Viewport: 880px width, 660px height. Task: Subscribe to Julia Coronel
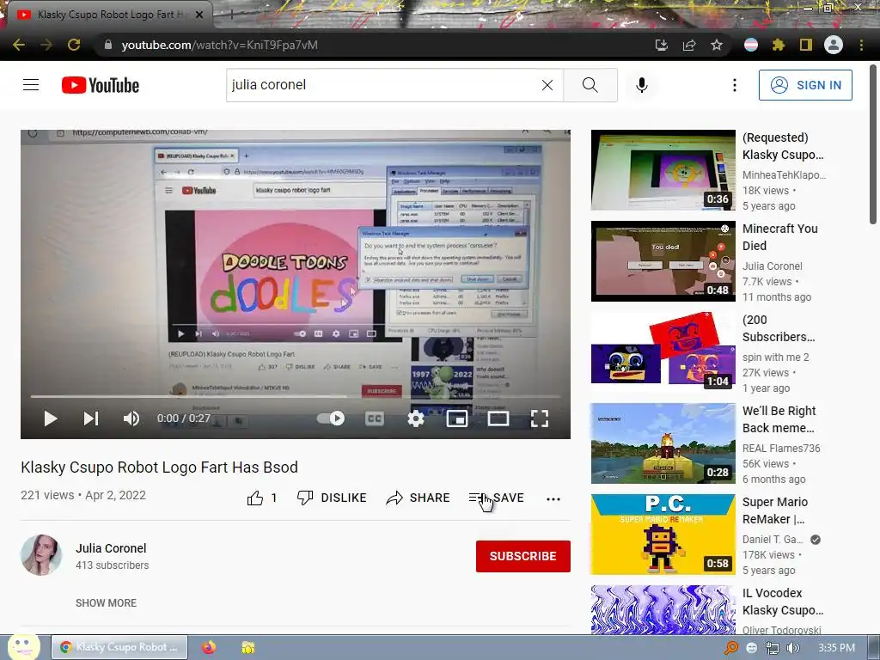tap(523, 556)
